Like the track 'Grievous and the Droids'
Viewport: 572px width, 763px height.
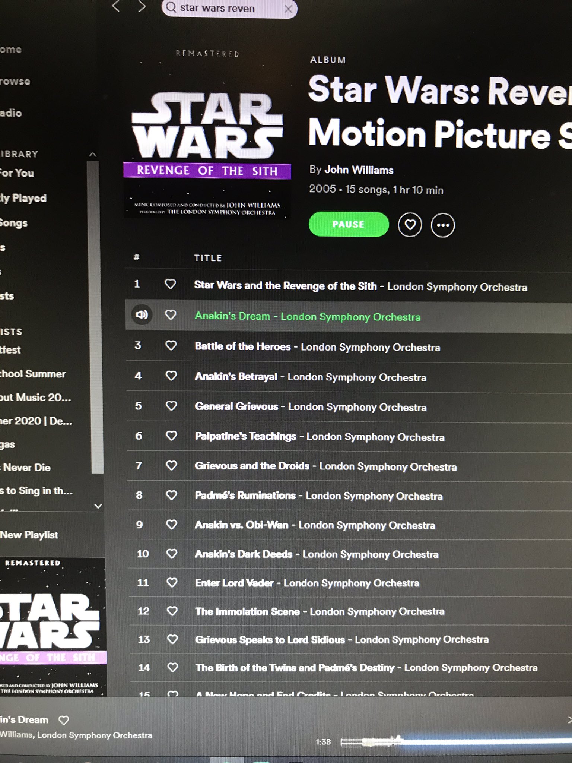pyautogui.click(x=171, y=465)
